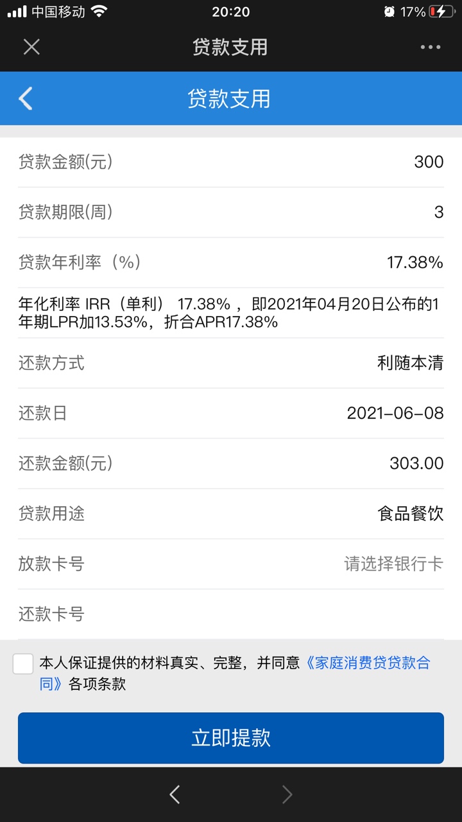This screenshot has height=822, width=462.
Task: Tap the repayment date 2021-06-08
Action: (395, 413)
